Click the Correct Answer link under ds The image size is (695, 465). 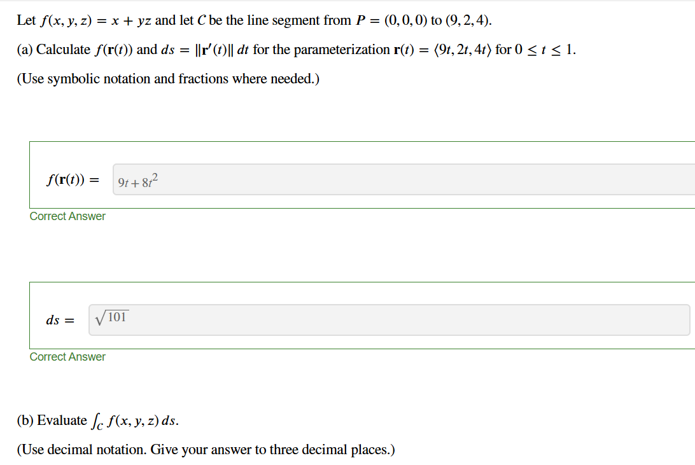[67, 357]
